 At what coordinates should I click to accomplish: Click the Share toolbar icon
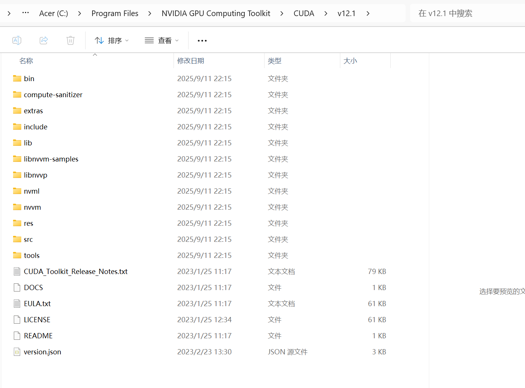point(44,40)
